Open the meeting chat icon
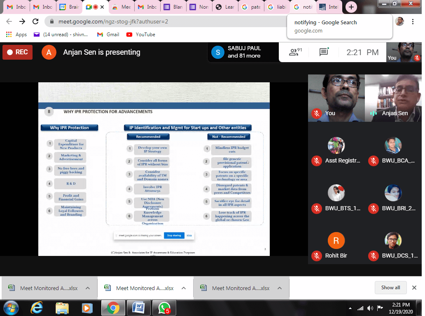Screen dimensions: 425x316 pos(324,52)
